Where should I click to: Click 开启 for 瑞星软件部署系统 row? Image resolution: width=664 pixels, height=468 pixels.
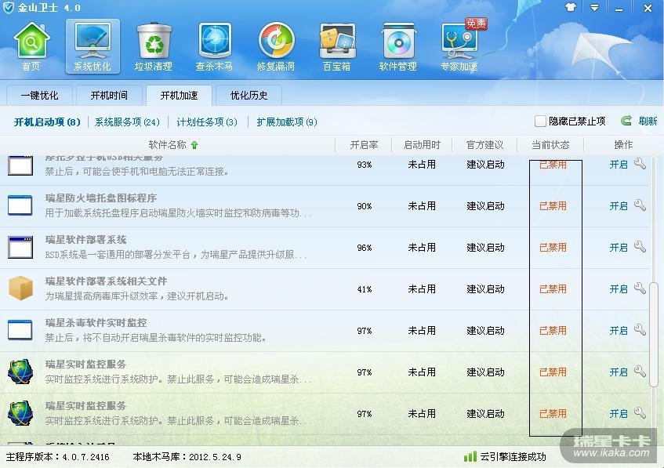click(619, 248)
